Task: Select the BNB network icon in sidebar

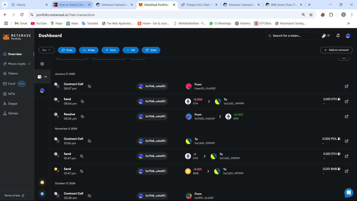Action: (42, 182)
